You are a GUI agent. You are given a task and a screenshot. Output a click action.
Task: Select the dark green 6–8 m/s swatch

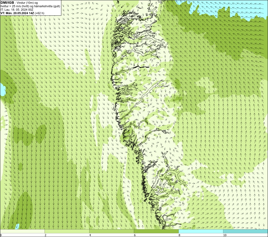(156, 231)
